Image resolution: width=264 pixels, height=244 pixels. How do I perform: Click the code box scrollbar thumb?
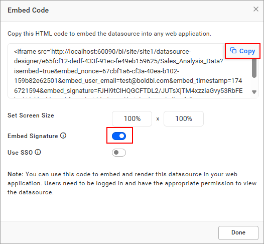click(x=254, y=68)
